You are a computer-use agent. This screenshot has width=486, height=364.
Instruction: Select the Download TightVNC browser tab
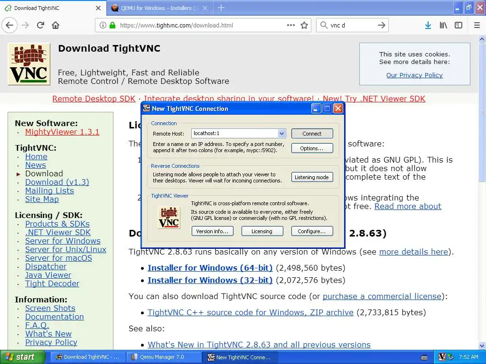pos(53,8)
